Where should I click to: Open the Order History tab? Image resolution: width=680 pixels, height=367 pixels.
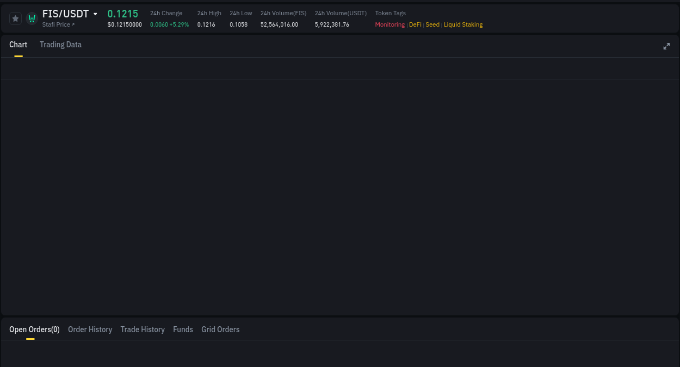pos(90,329)
